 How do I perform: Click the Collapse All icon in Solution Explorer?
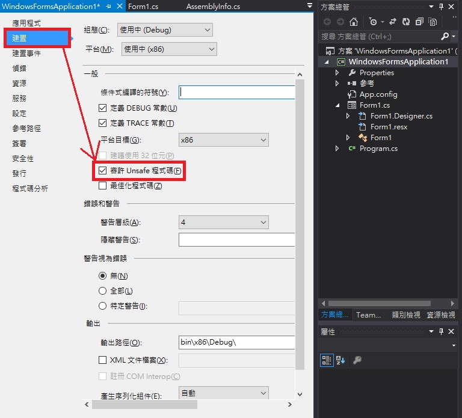pos(419,22)
